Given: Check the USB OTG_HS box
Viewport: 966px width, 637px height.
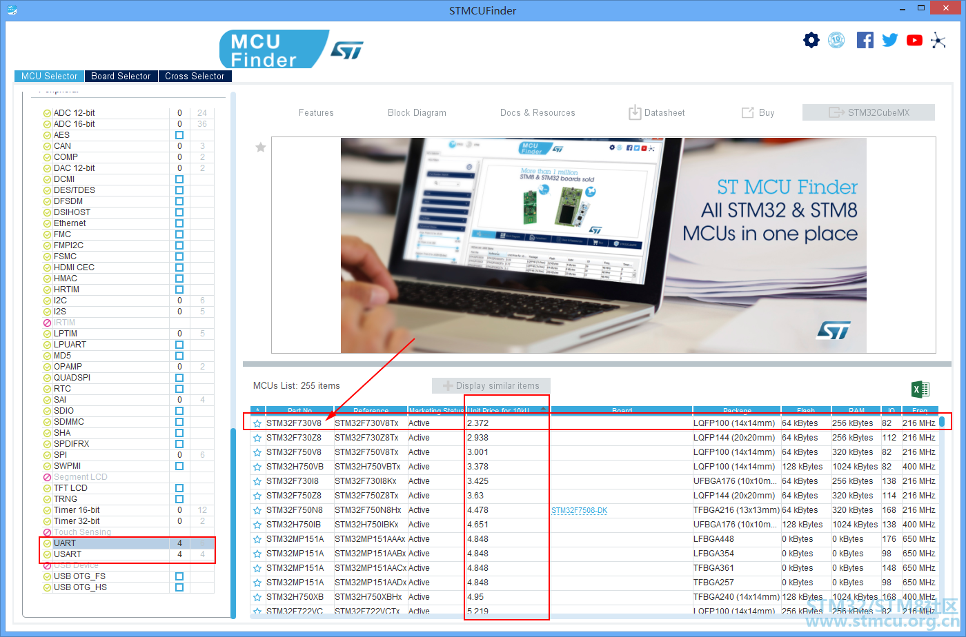Looking at the screenshot, I should tap(179, 587).
